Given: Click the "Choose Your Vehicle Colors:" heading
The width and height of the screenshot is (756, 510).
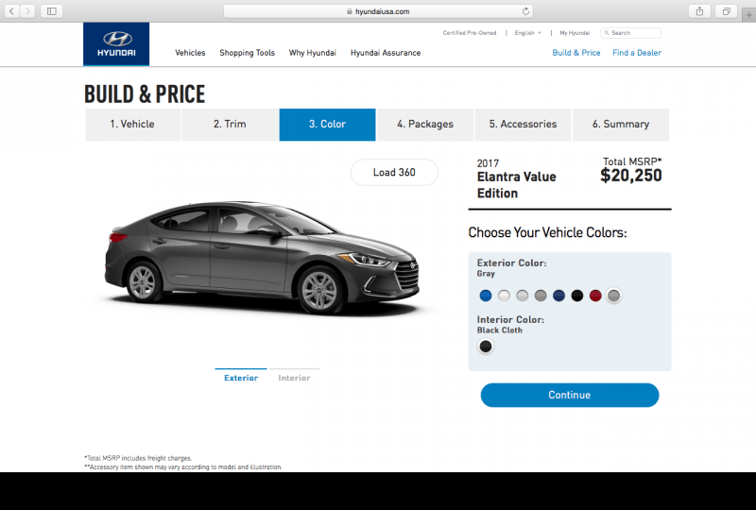Looking at the screenshot, I should tap(547, 232).
